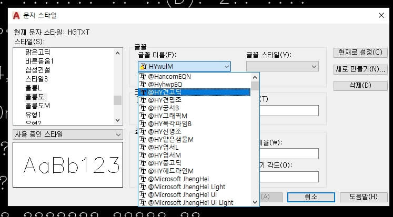Click font warning icon beside HYwulM
This screenshot has width=393, height=217.
143,67
